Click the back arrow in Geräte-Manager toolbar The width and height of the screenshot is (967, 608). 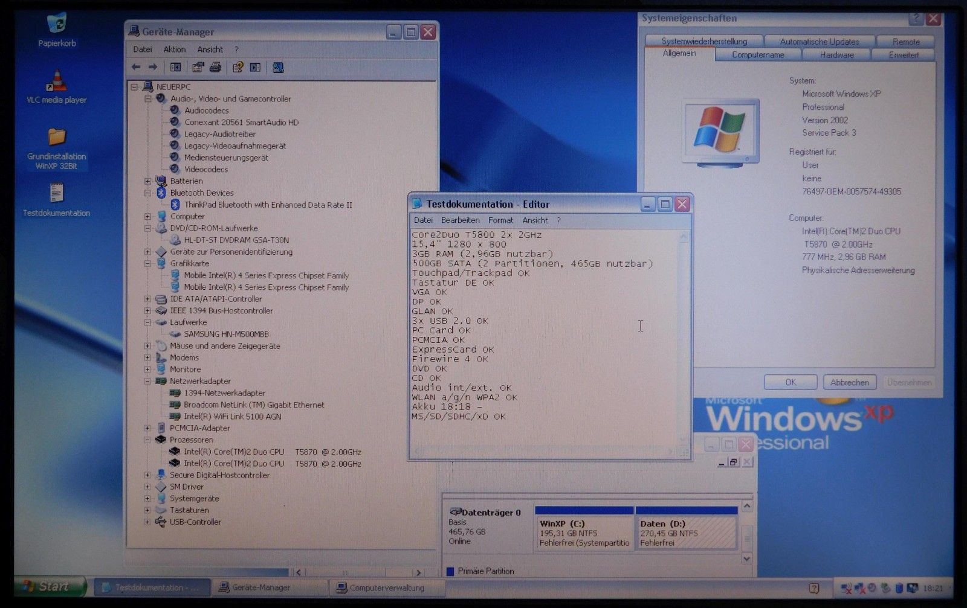pyautogui.click(x=136, y=68)
